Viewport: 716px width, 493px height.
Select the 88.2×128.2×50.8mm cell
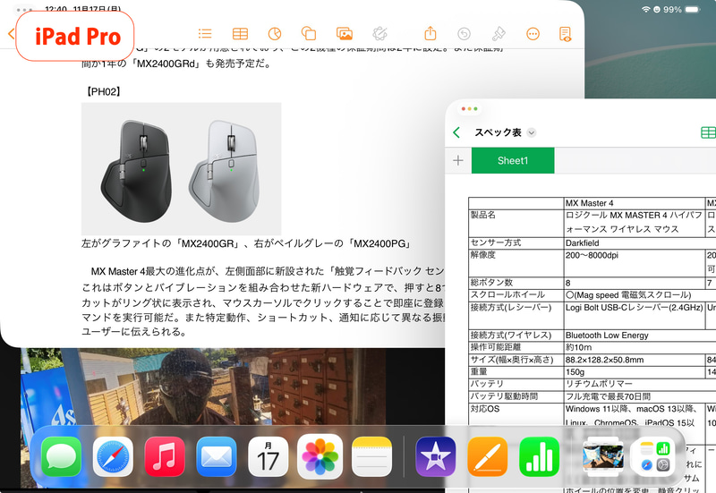635,360
